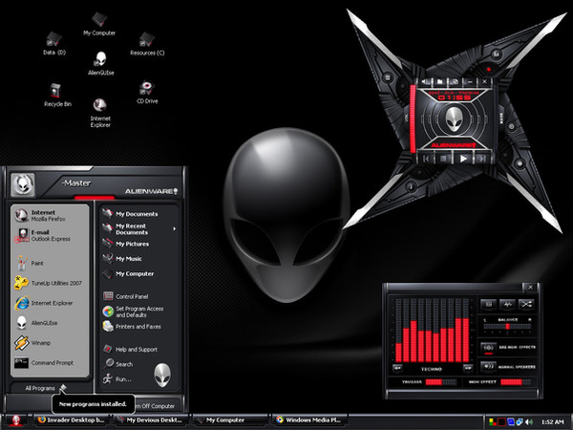Image resolution: width=573 pixels, height=430 pixels.
Task: Expand All Programs in Start menu
Action: coord(46,388)
